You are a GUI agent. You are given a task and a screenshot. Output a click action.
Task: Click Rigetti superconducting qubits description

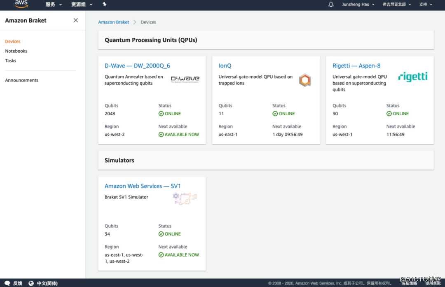[x=360, y=83]
